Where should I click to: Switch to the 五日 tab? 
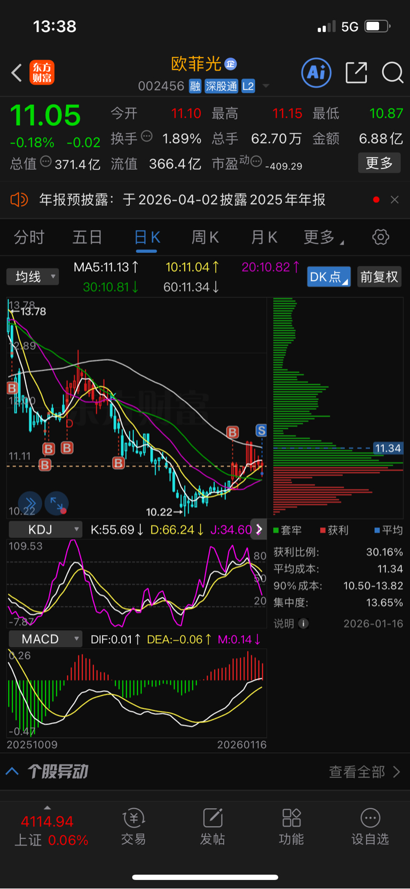(87, 237)
